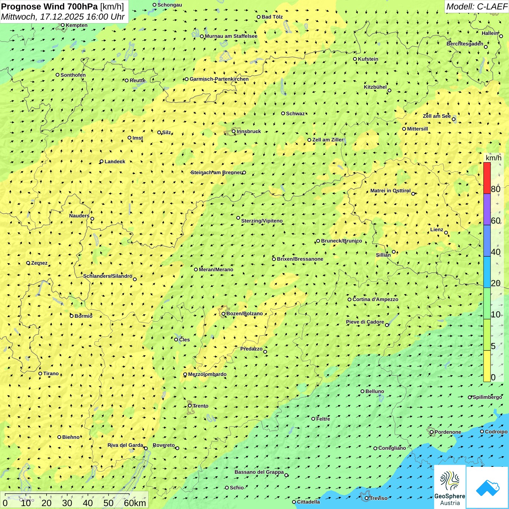
Task: Click the yellow 0 km/h legend swatch
Action: point(487,366)
